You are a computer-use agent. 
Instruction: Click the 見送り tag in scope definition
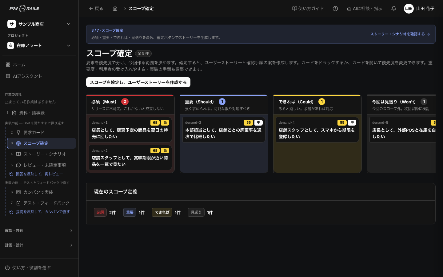196,212
